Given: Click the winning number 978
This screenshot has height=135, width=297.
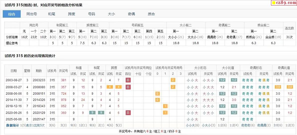Looking at the screenshot, I should click(63, 100).
